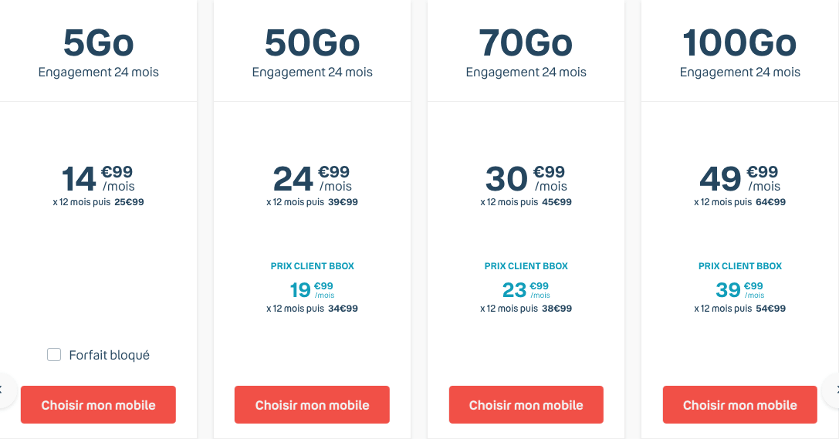Image resolution: width=839 pixels, height=439 pixels.
Task: Open the 100Go plan title
Action: [739, 43]
